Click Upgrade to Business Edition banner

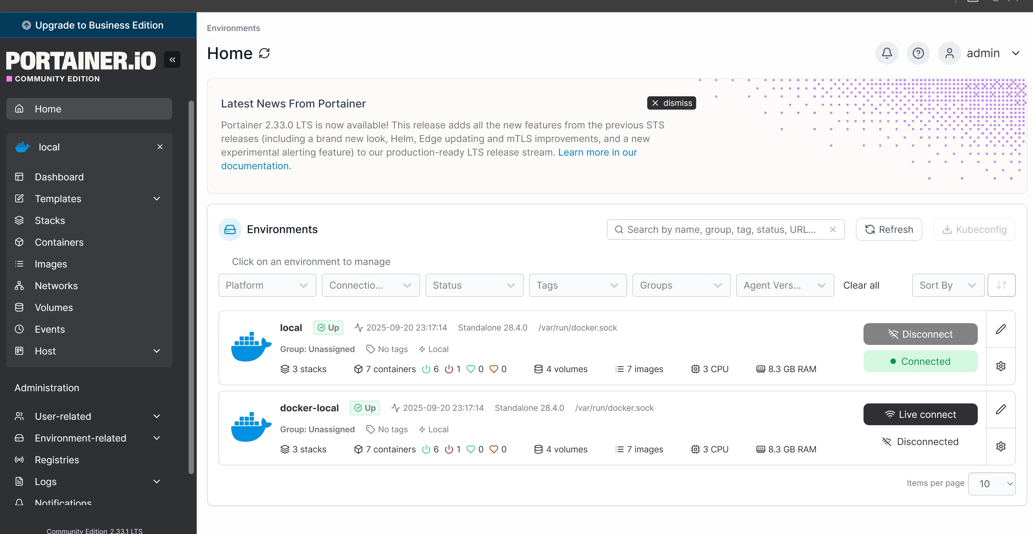coord(98,25)
